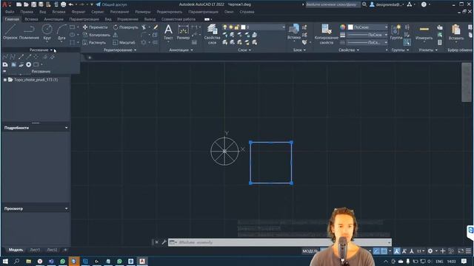Toggle the layer on/off light bulb
This screenshot has width=474, height=266.
tap(225, 27)
